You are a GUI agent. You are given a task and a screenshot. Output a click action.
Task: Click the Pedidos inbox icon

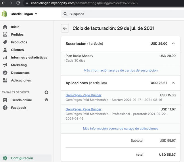(x=5, y=35)
